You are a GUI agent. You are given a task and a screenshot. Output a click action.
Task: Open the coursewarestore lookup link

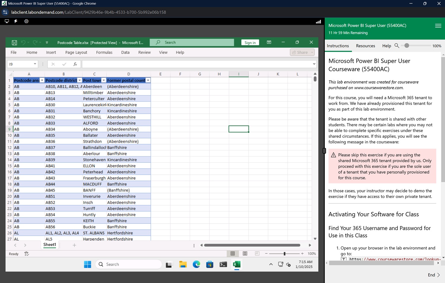click(395, 259)
